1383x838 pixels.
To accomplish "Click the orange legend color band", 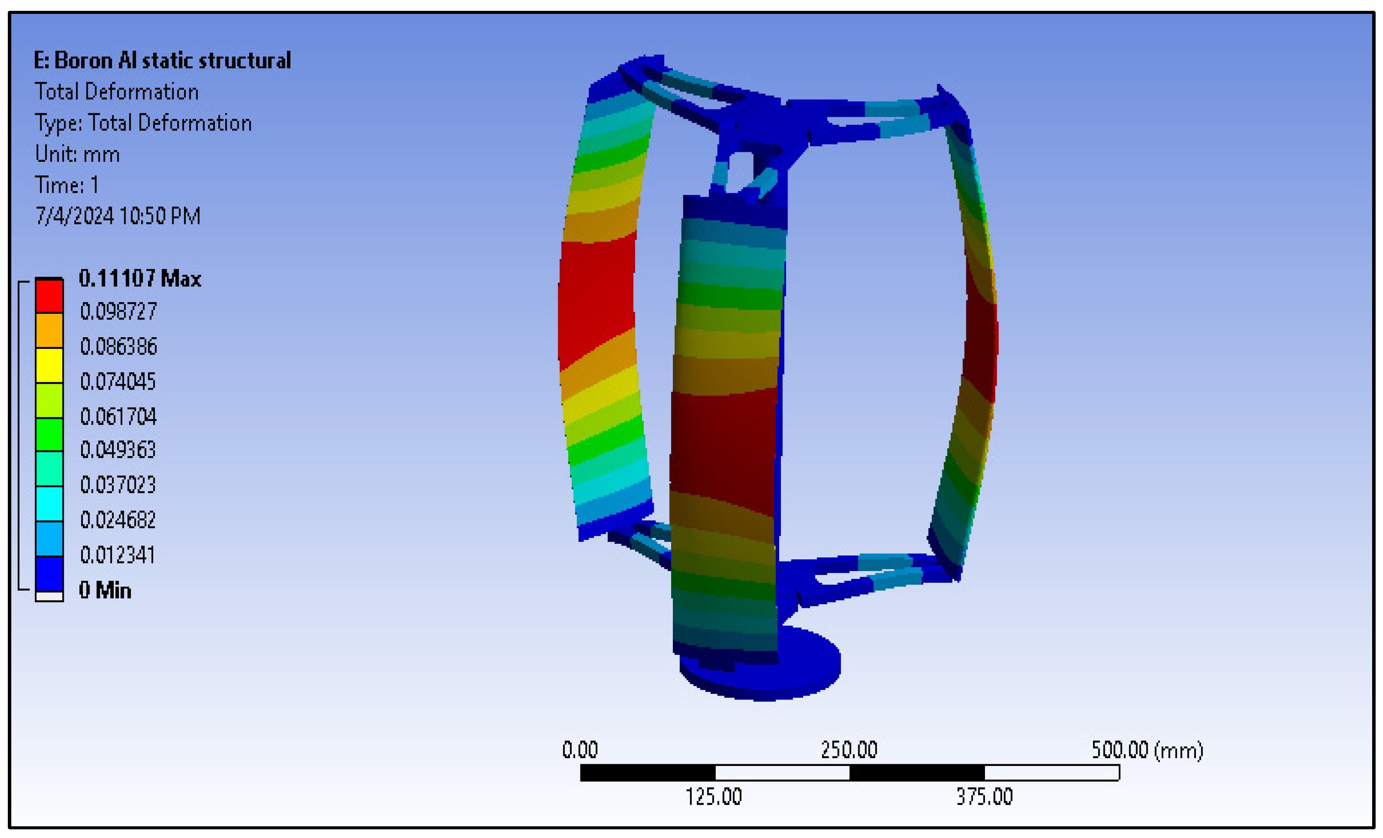I will coord(49,330).
